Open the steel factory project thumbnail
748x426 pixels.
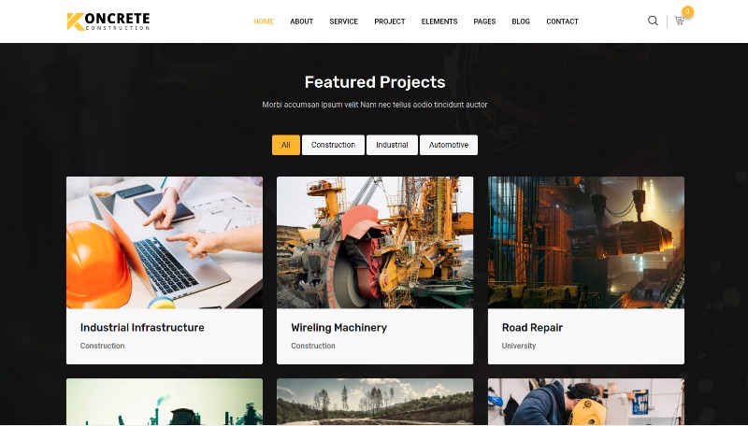pyautogui.click(x=586, y=243)
